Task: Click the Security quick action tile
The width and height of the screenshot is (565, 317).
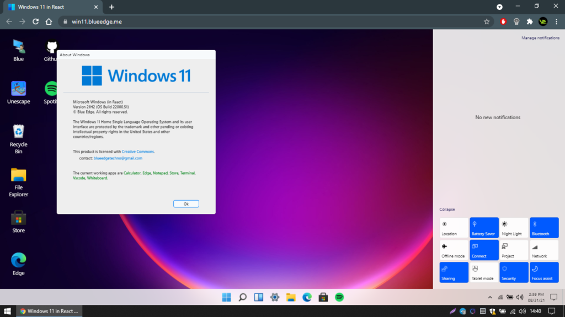Action: point(514,272)
